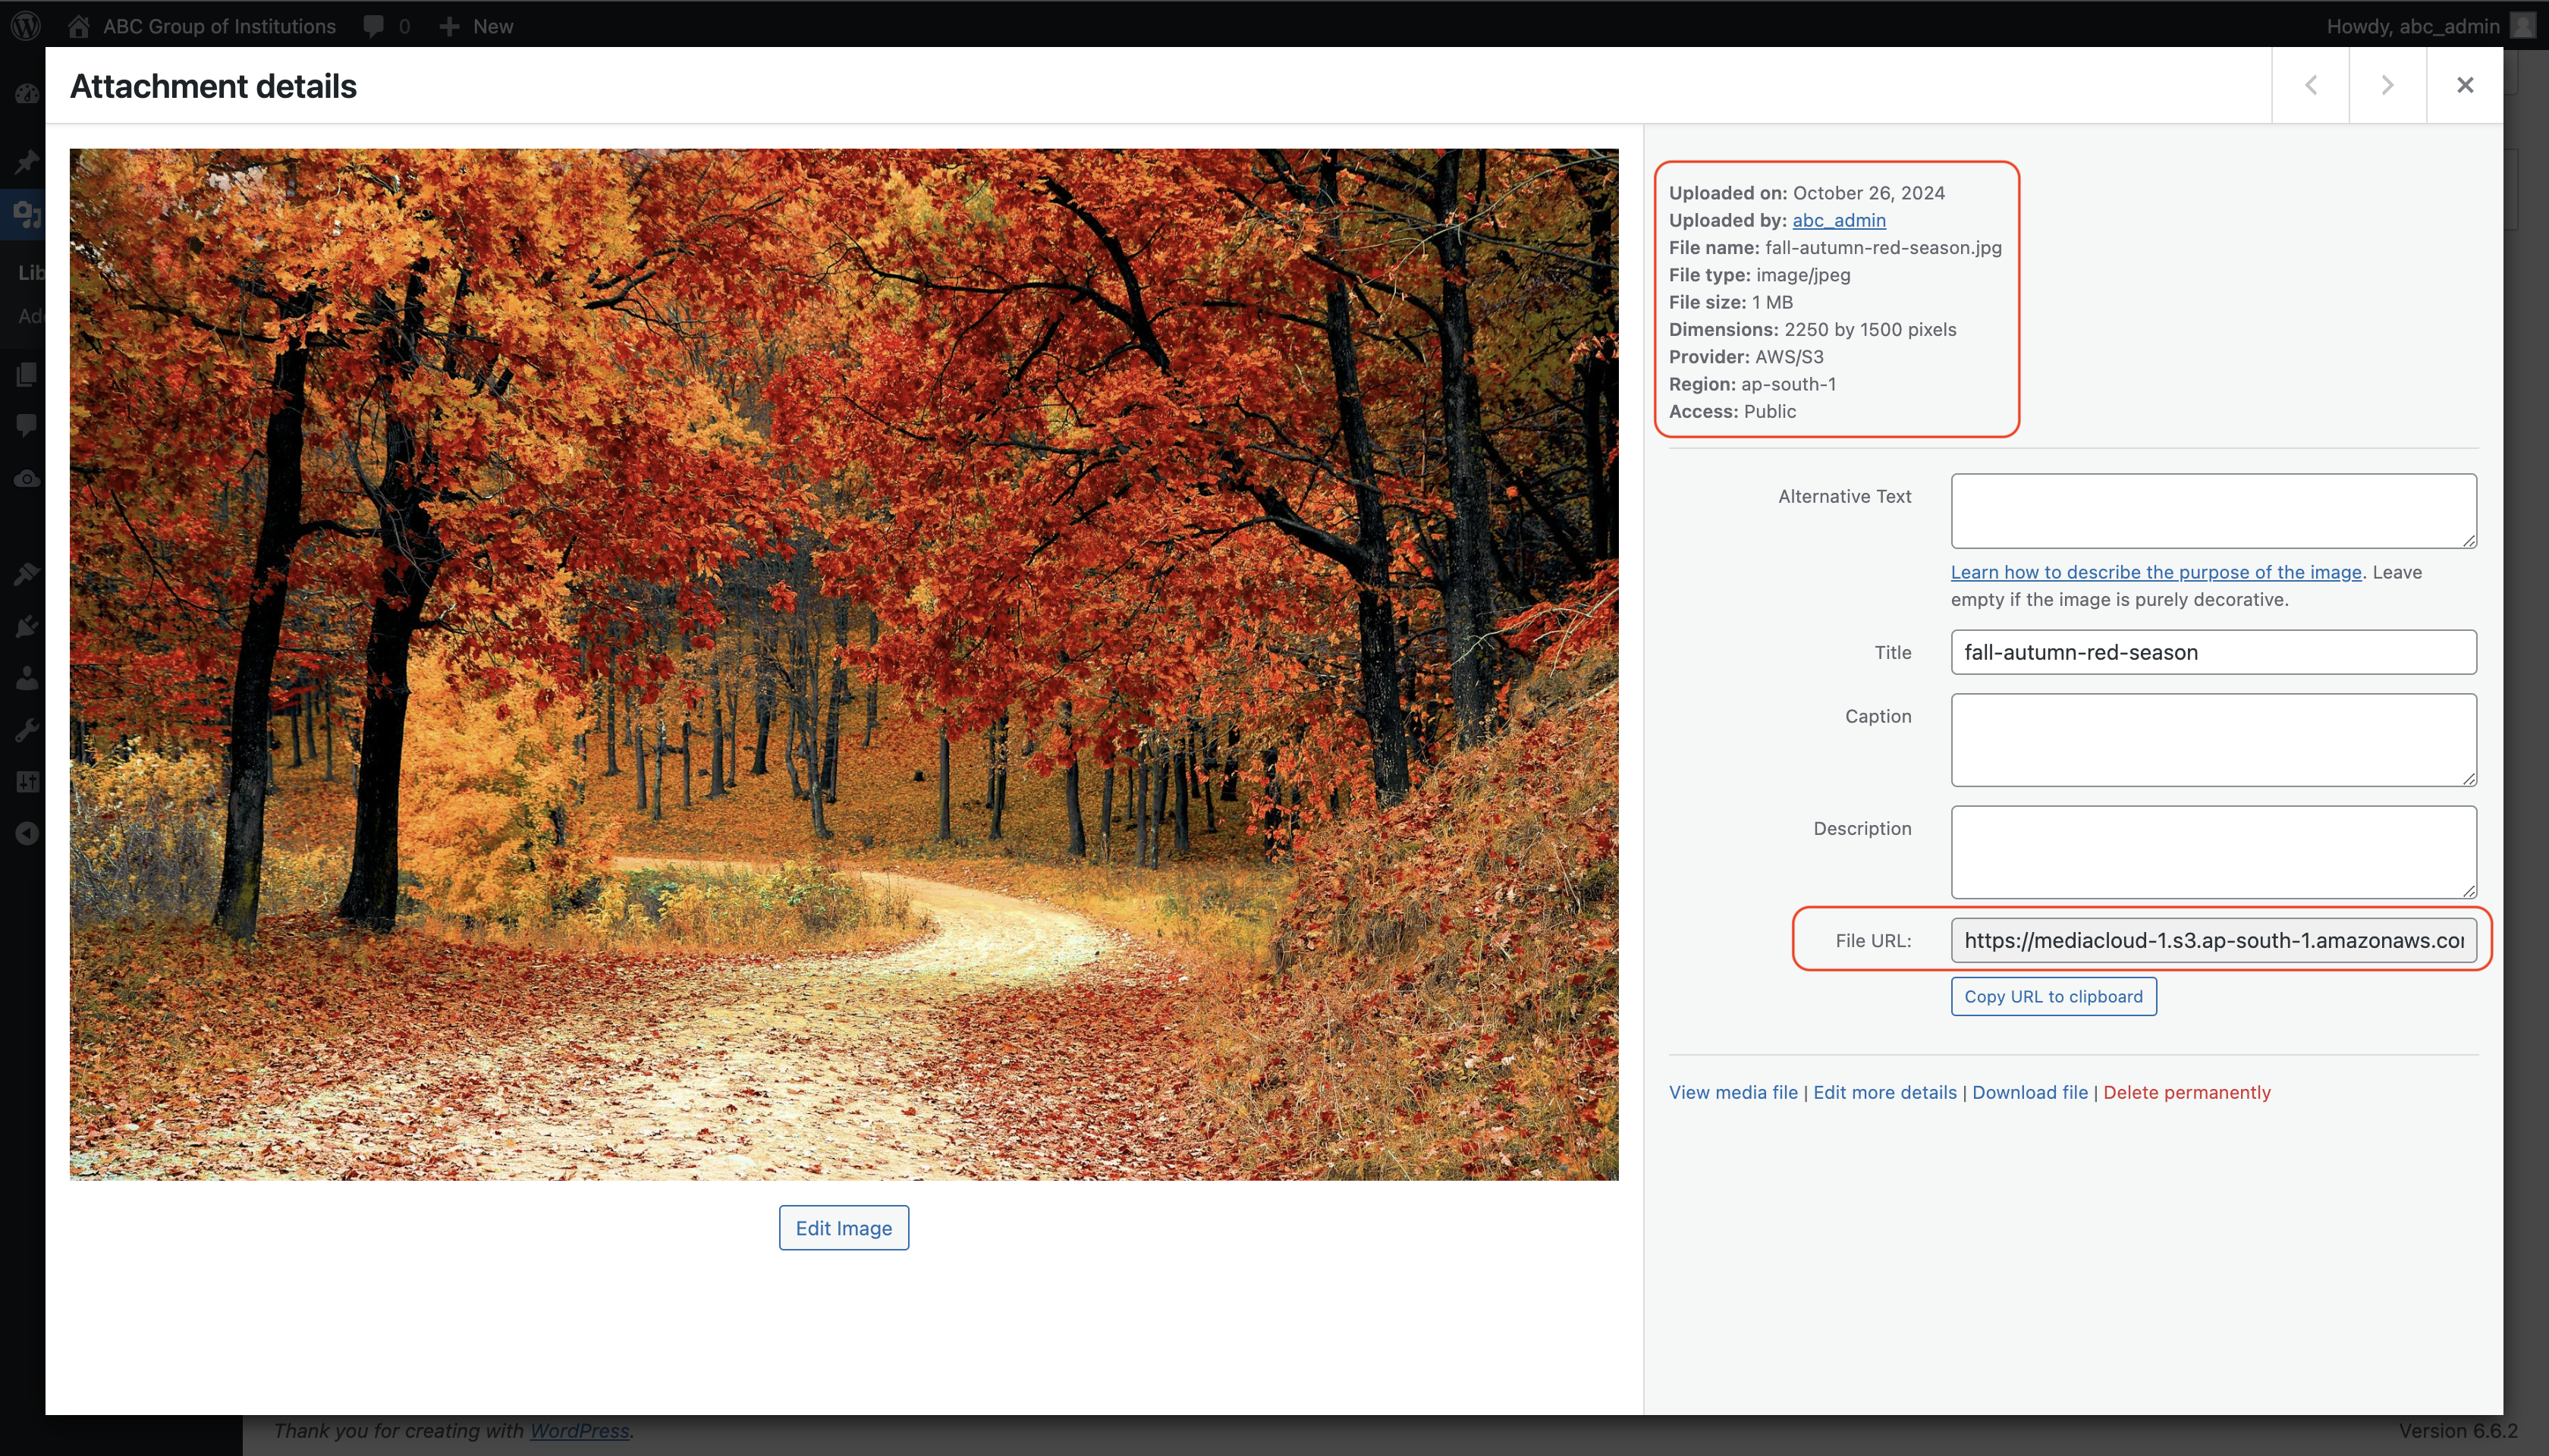Click the WordPress logo icon
Image resolution: width=2549 pixels, height=1456 pixels.
pyautogui.click(x=26, y=26)
